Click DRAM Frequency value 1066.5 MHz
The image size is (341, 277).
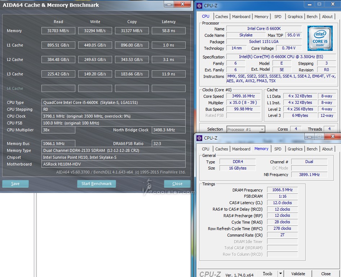point(282,190)
